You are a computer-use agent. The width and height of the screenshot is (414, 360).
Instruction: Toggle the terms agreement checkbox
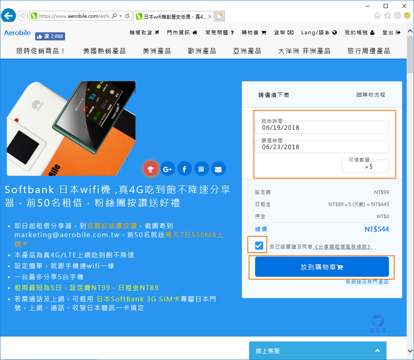259,246
